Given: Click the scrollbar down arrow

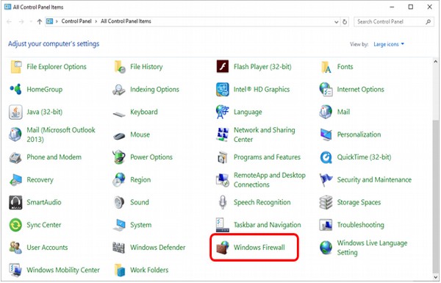Looking at the screenshot, I should (x=435, y=278).
